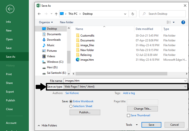Expand the Save as type dropdown

pos(185,86)
